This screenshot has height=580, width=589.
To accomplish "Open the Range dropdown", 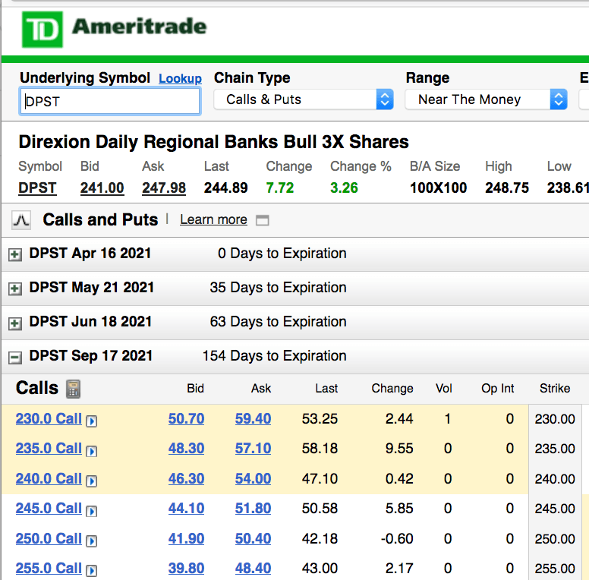I will pos(486,99).
